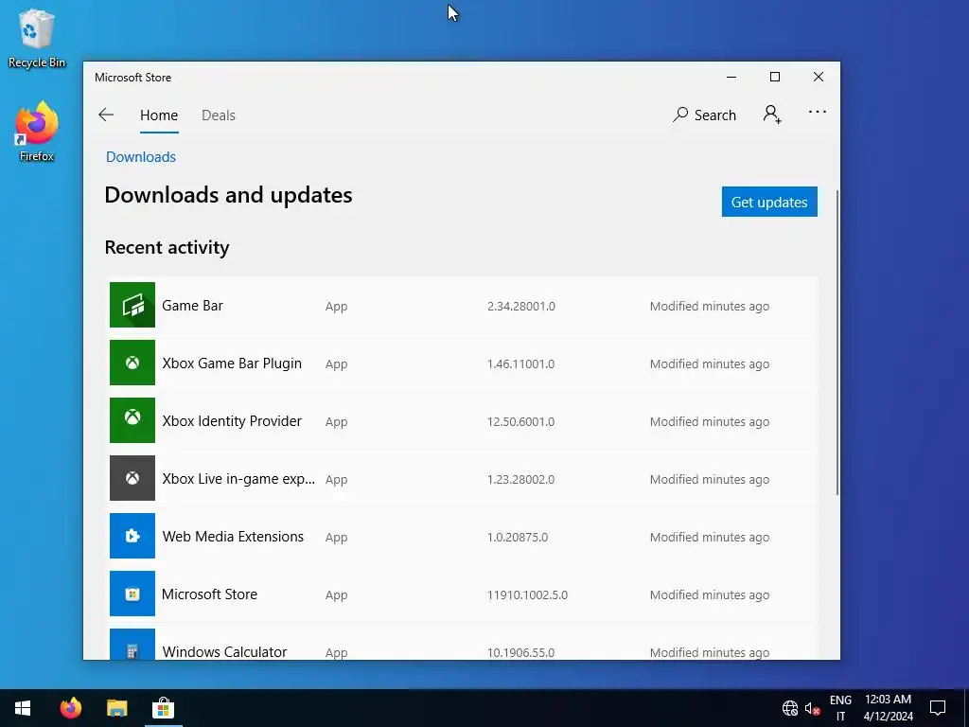Screen dimensions: 969x727
Task: Launch Firefox from the taskbar
Action: pyautogui.click(x=70, y=708)
